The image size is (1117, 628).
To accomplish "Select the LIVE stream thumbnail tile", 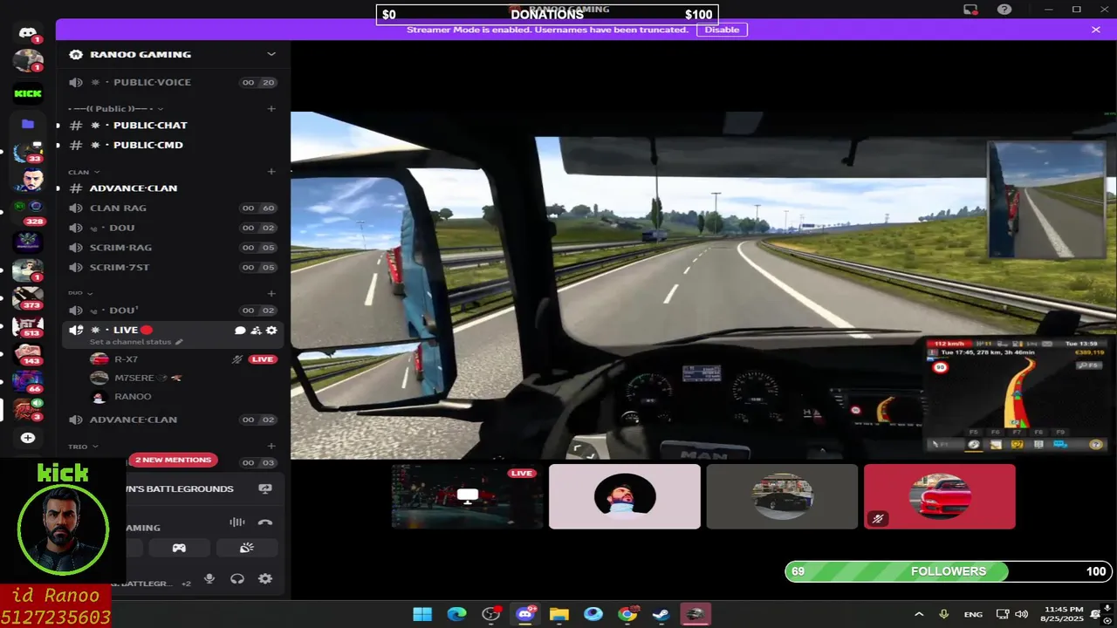I will [x=467, y=496].
